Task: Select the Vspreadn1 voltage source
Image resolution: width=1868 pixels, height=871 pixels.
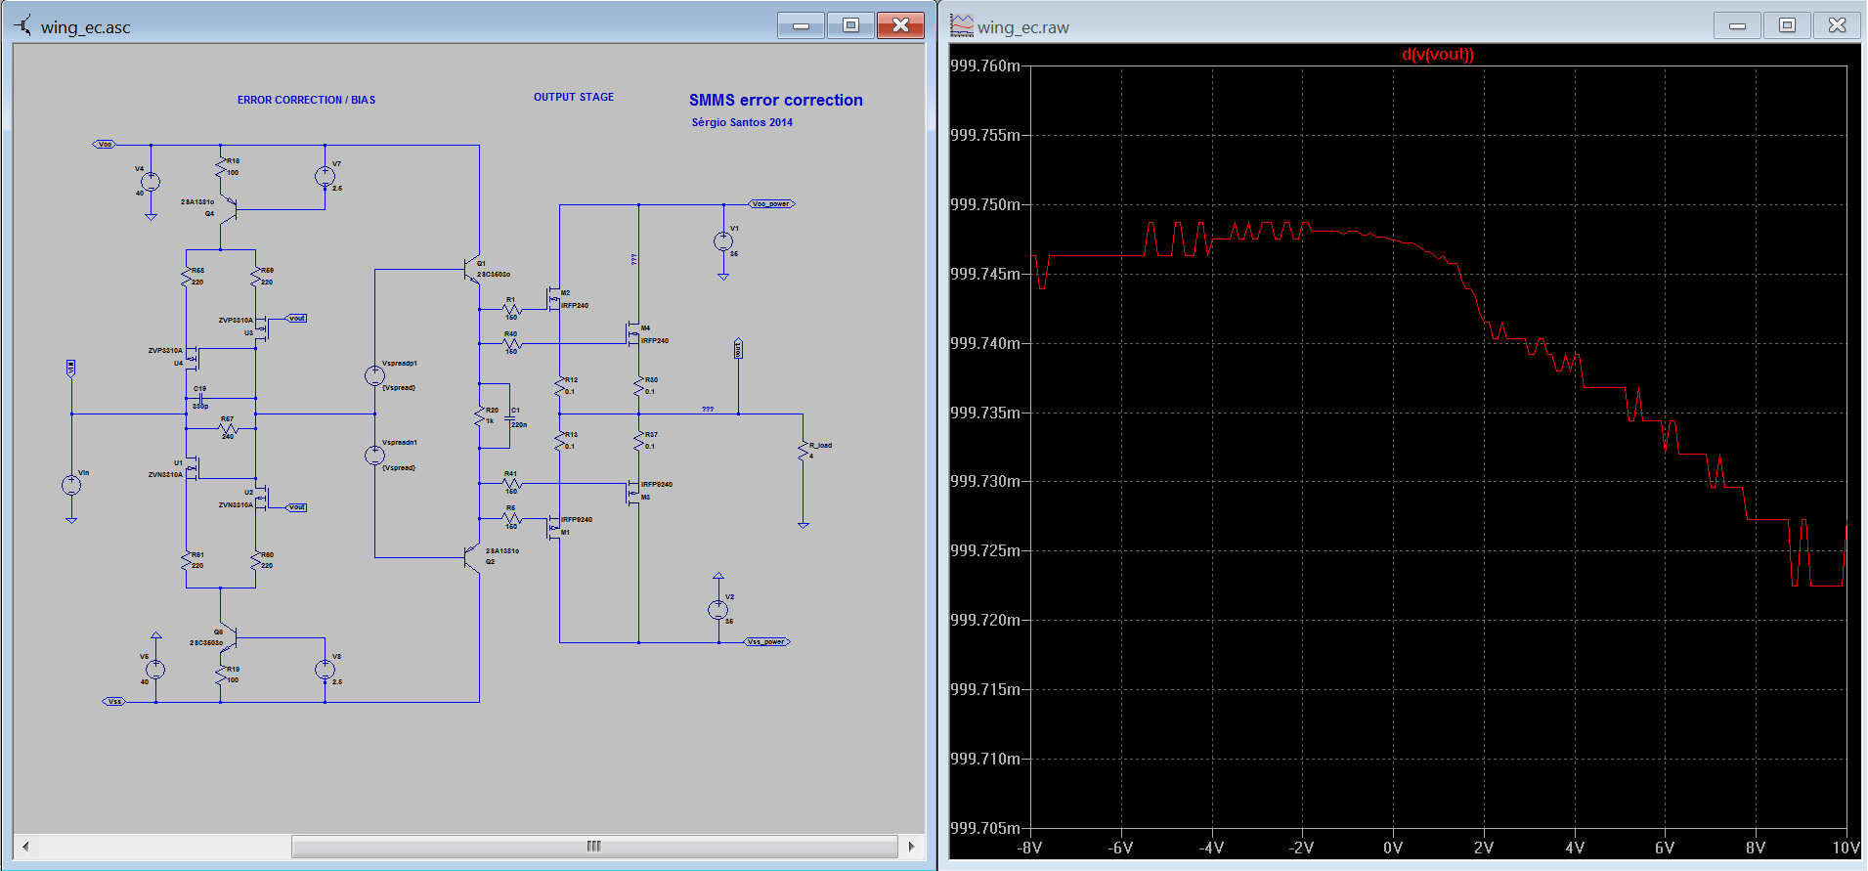Action: pos(374,456)
